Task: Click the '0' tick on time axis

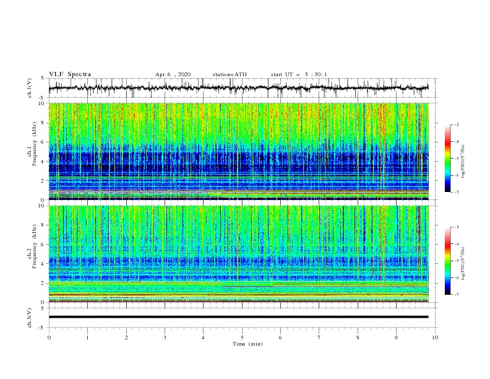Action: pyautogui.click(x=49, y=338)
